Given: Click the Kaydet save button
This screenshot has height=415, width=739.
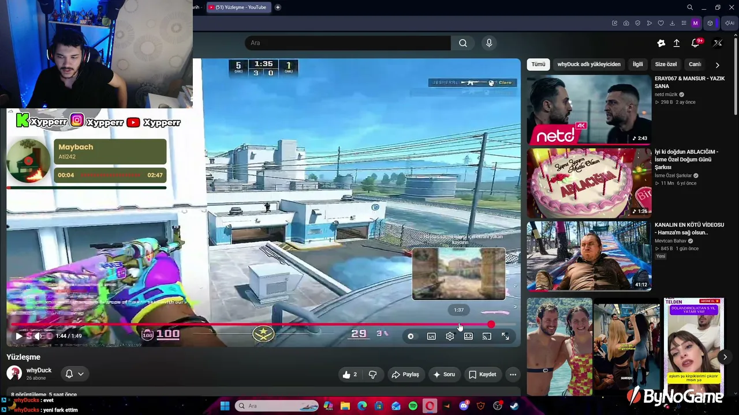Looking at the screenshot, I should (483, 375).
